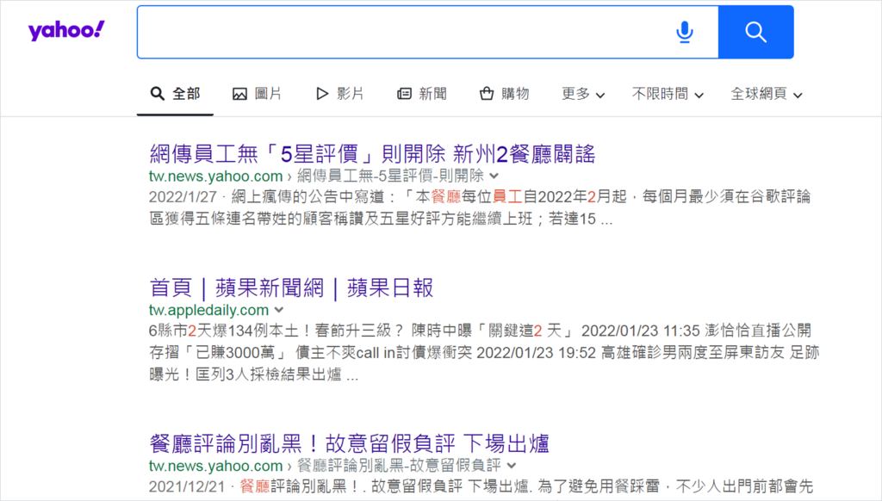Screen dimensions: 882x501
Task: Select the 圖片 image search icon
Action: [x=238, y=93]
